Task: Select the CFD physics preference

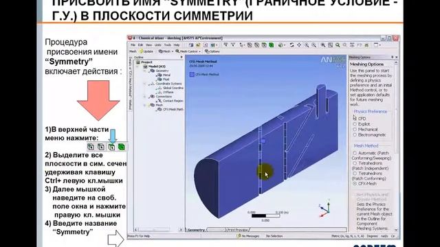Action: [x=355, y=119]
